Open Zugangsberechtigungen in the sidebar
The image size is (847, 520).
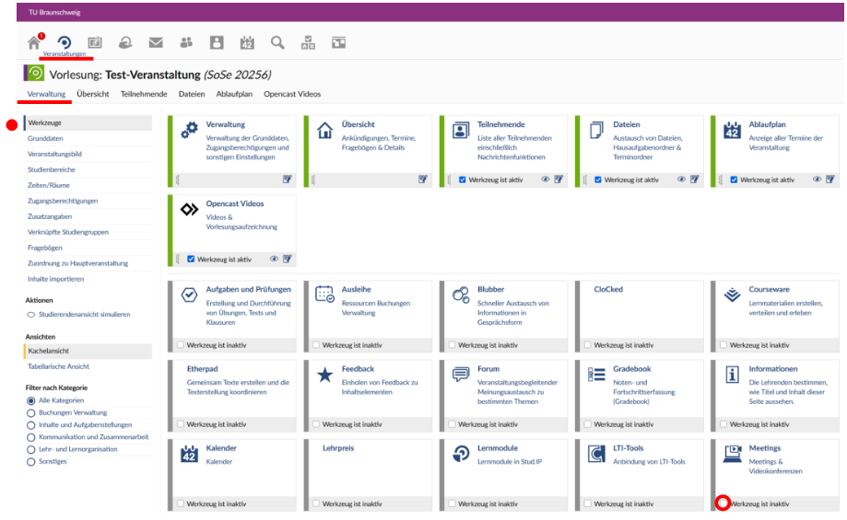63,202
